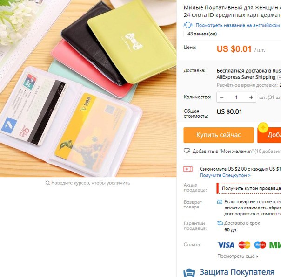The width and height of the screenshot is (281, 277).
Task: Open the Получите Спецкупон link
Action: [225, 175]
